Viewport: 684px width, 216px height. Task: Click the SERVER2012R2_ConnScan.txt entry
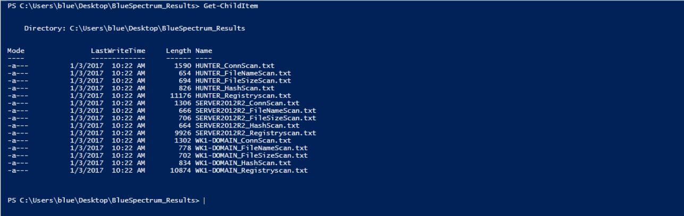point(247,103)
